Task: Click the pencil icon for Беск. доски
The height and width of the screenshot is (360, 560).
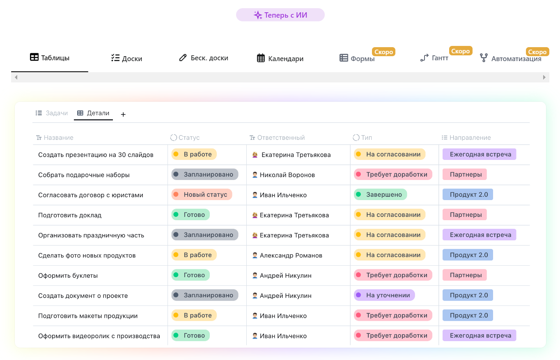Action: pyautogui.click(x=183, y=58)
